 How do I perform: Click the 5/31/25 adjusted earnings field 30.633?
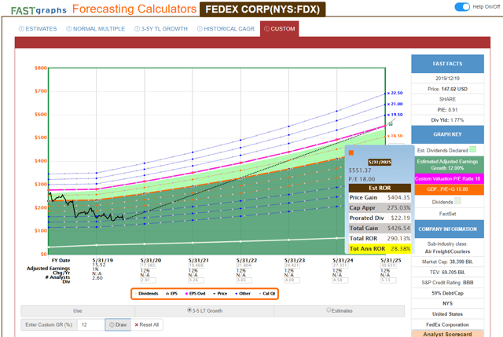(388, 266)
